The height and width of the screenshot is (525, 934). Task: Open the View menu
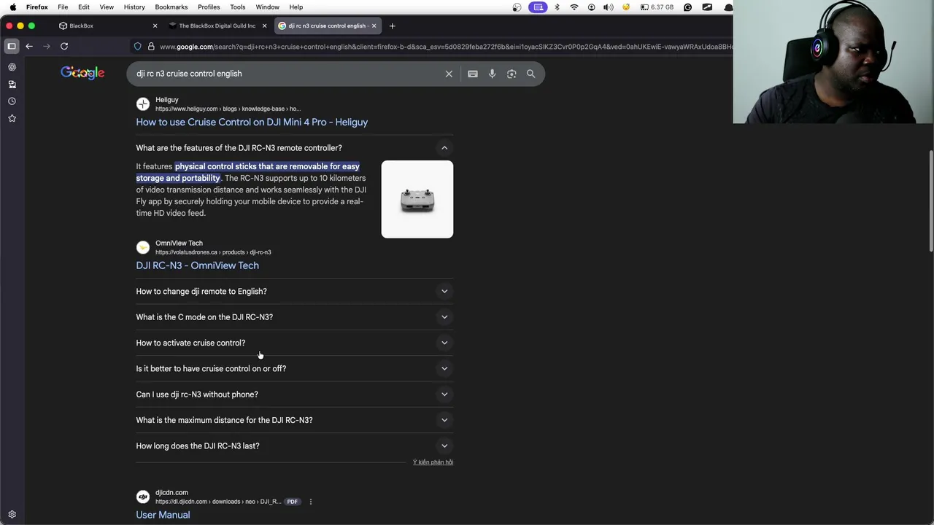pos(107,7)
